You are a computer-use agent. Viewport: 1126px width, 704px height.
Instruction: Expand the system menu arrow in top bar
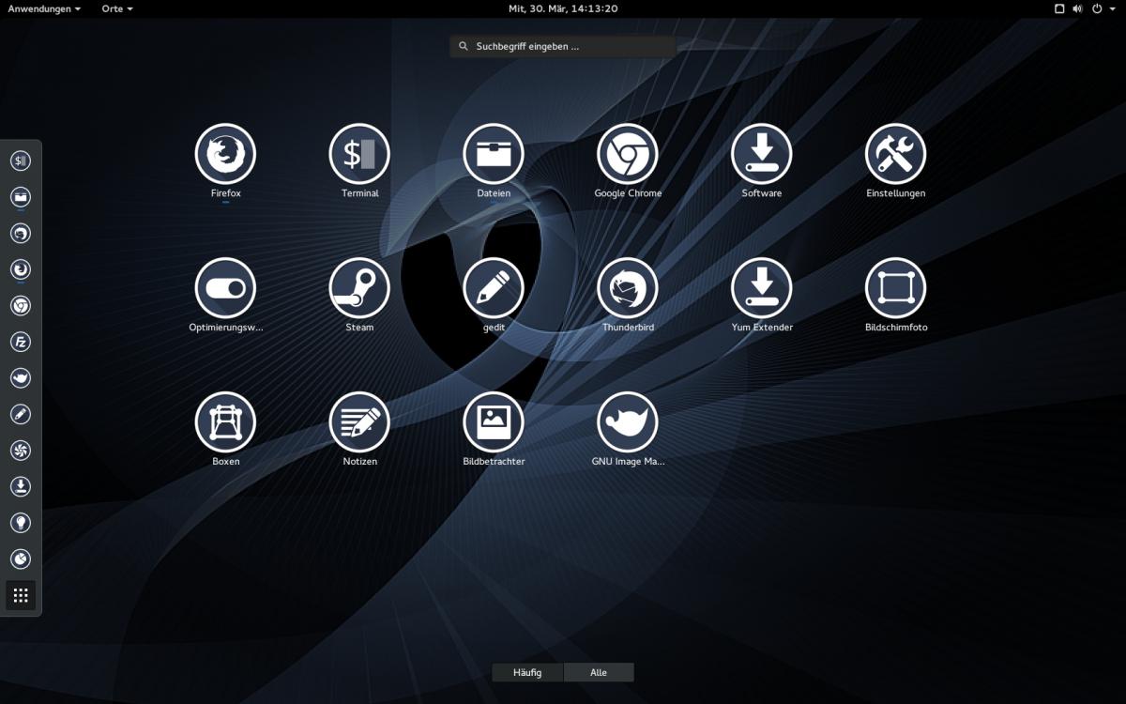1112,8
